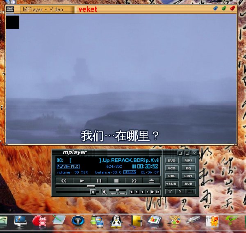Click the resolution text 624x352
The image size is (246, 233).
pyautogui.click(x=114, y=167)
